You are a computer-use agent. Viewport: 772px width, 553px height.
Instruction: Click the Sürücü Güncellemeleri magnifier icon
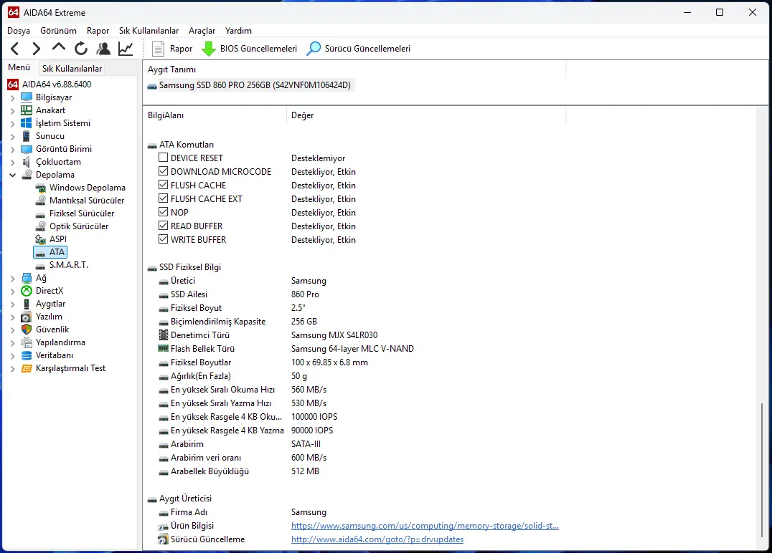pyautogui.click(x=314, y=49)
